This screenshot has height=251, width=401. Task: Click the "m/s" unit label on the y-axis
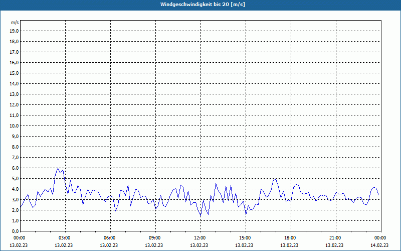[x=15, y=23]
